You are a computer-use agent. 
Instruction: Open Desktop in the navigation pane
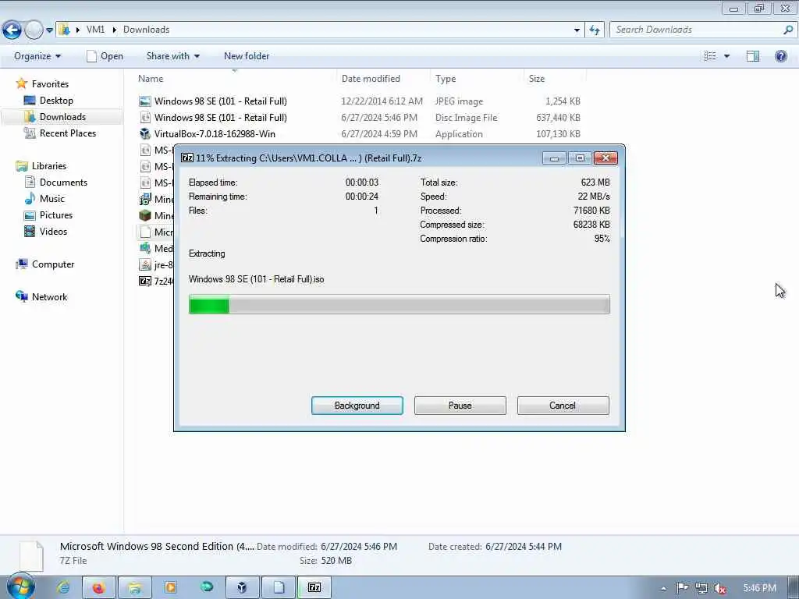(56, 101)
